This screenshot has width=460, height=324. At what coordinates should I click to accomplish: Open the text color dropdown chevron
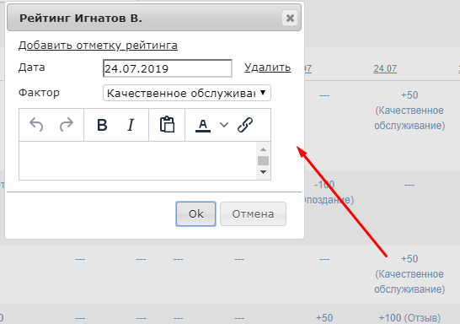[x=224, y=125]
